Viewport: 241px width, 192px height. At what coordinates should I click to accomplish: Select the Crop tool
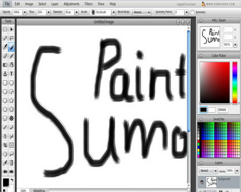tap(5, 145)
